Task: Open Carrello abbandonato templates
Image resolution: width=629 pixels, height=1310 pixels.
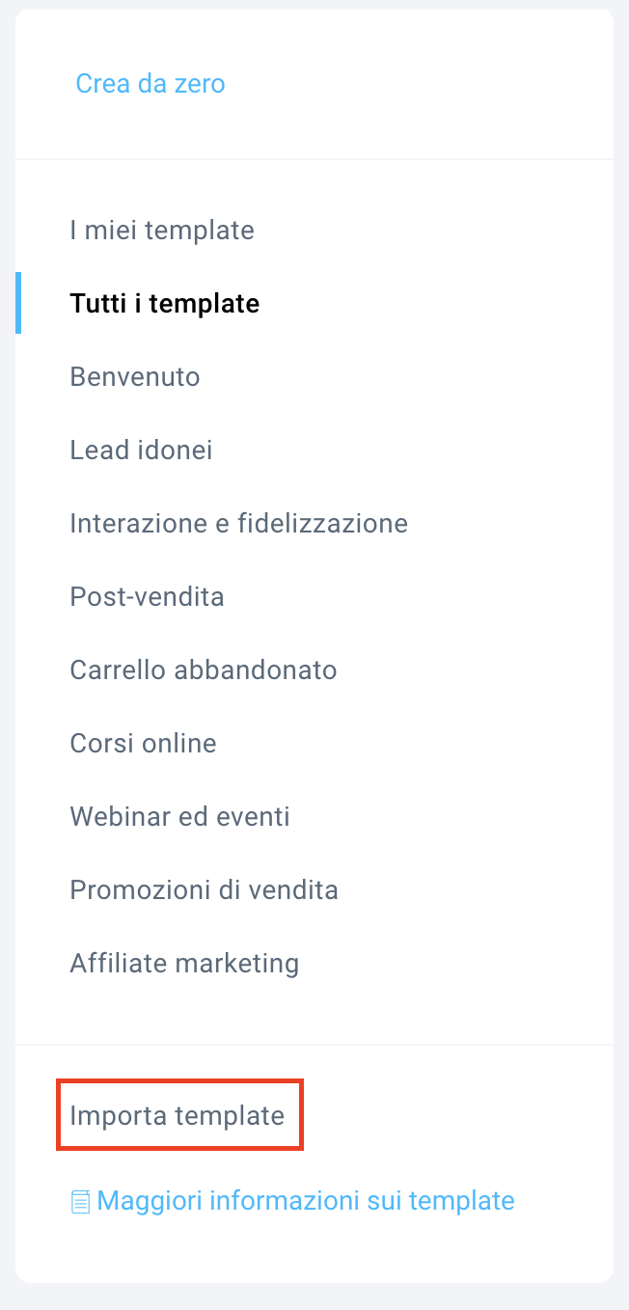Action: pyautogui.click(x=204, y=669)
